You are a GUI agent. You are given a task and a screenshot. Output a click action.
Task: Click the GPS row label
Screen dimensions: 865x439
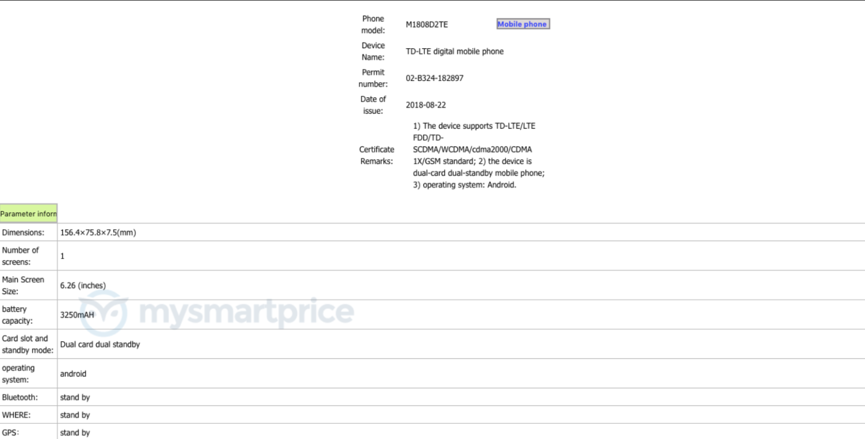click(10, 433)
